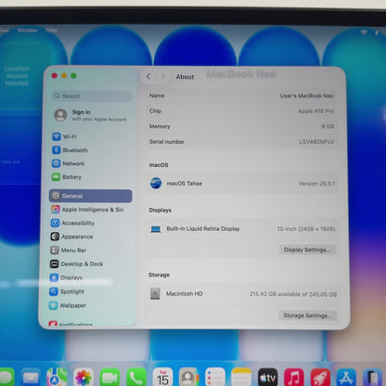Open Music from the Dock
The width and height of the screenshot is (386, 386).
[294, 378]
